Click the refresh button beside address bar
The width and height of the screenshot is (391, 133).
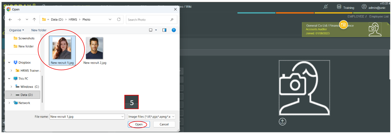click(119, 20)
